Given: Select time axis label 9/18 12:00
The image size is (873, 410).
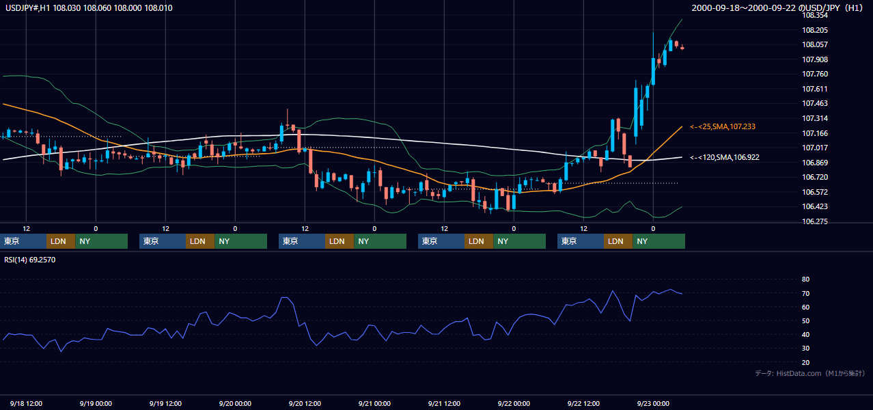Looking at the screenshot, I should coord(26,404).
